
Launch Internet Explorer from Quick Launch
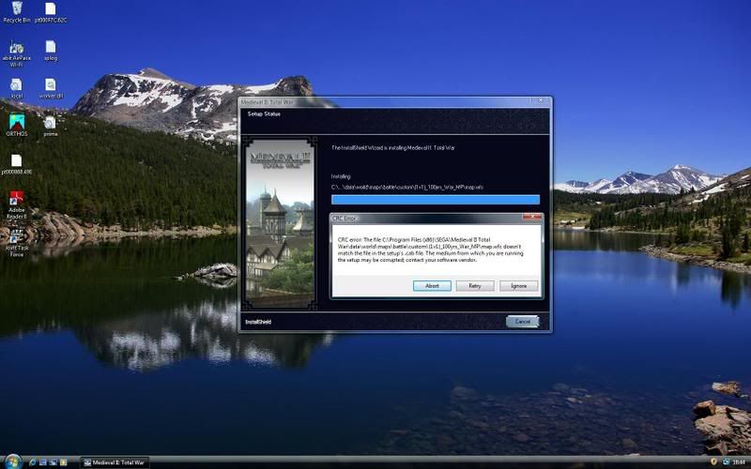tap(33, 462)
